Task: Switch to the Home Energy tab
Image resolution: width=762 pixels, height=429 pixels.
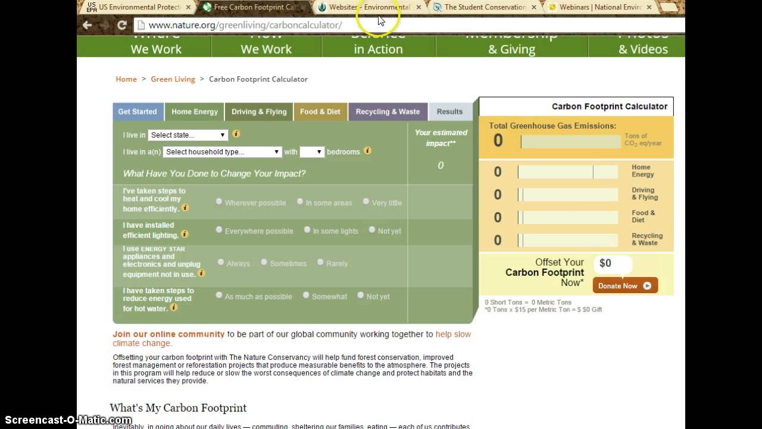Action: (195, 111)
